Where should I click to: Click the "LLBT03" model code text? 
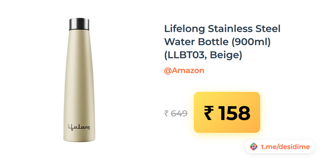click(x=185, y=55)
